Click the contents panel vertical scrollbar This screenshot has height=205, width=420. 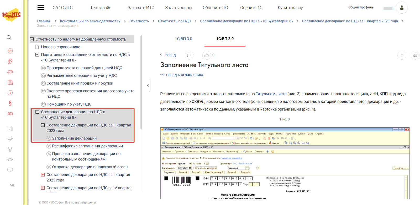[141, 82]
